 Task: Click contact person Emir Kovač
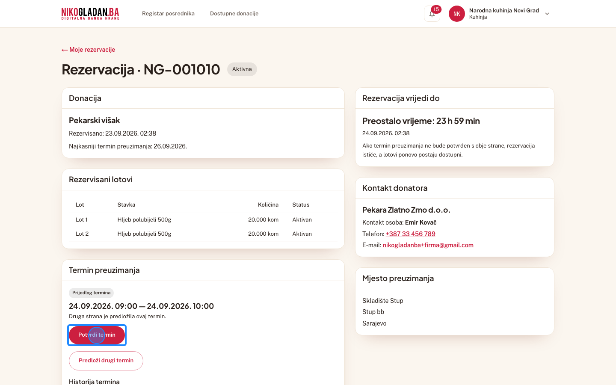tap(421, 222)
